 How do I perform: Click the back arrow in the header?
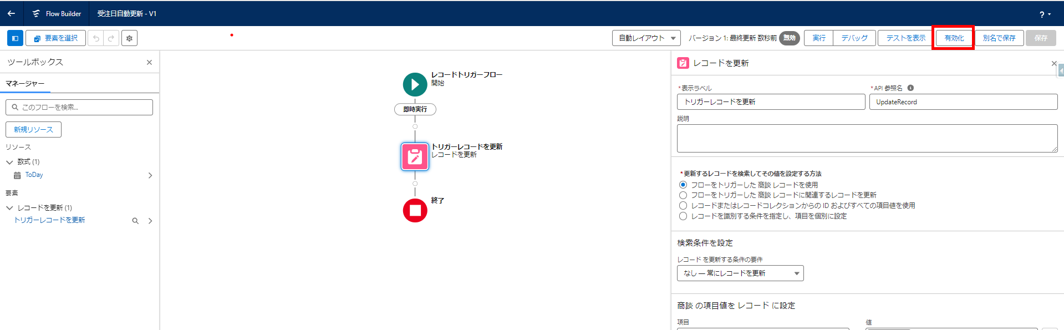(11, 13)
